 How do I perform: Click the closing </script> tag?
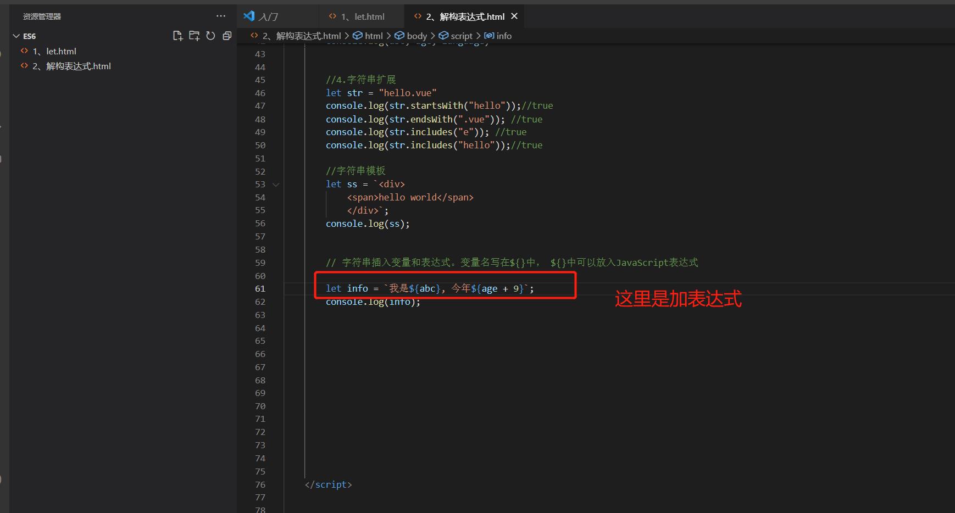pos(328,484)
